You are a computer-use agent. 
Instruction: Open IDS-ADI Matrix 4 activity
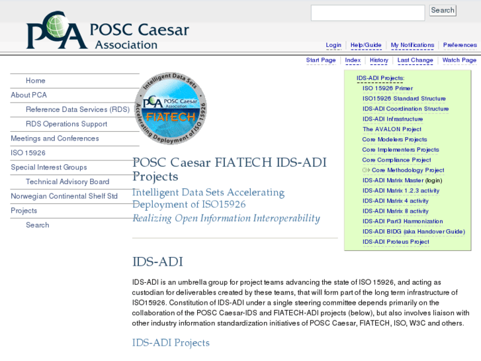point(396,201)
